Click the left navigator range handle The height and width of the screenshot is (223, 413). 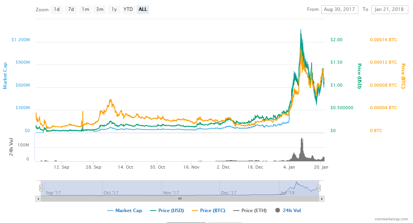pyautogui.click(x=41, y=188)
